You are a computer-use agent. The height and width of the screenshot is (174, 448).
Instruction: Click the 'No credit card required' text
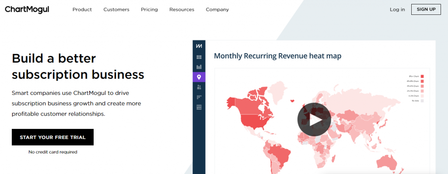(53, 152)
